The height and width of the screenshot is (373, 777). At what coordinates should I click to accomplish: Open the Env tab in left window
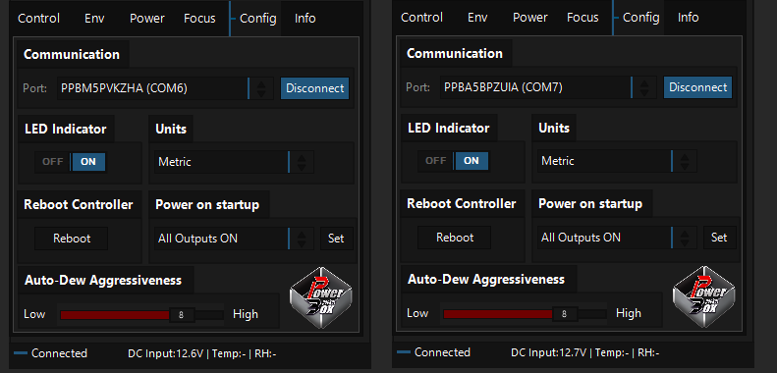[x=94, y=19]
